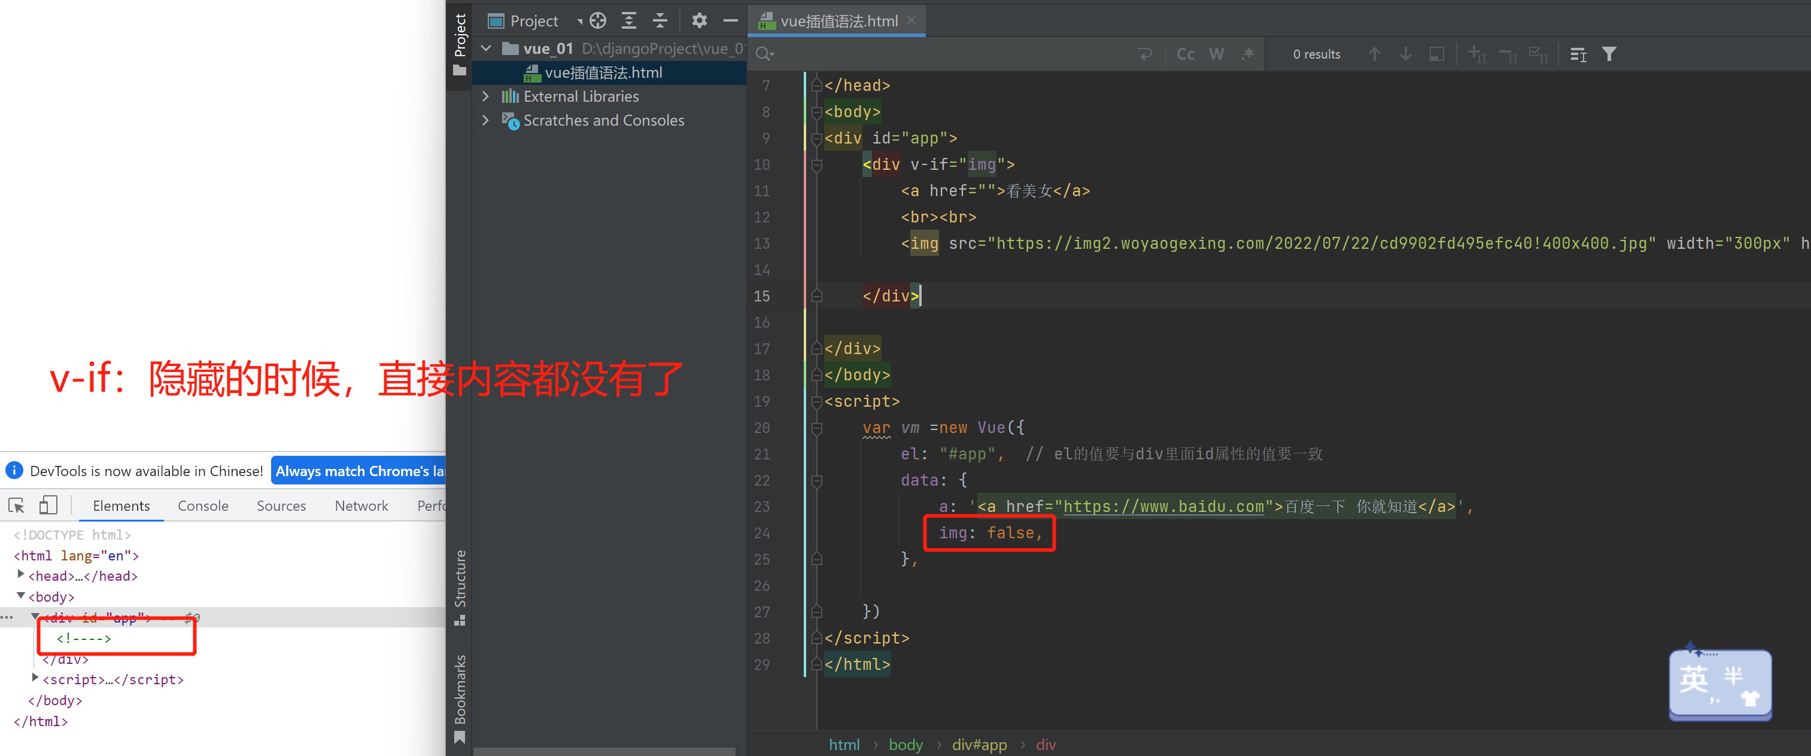1811x756 pixels.
Task: Click the baidu.com link in code
Action: tap(1163, 507)
